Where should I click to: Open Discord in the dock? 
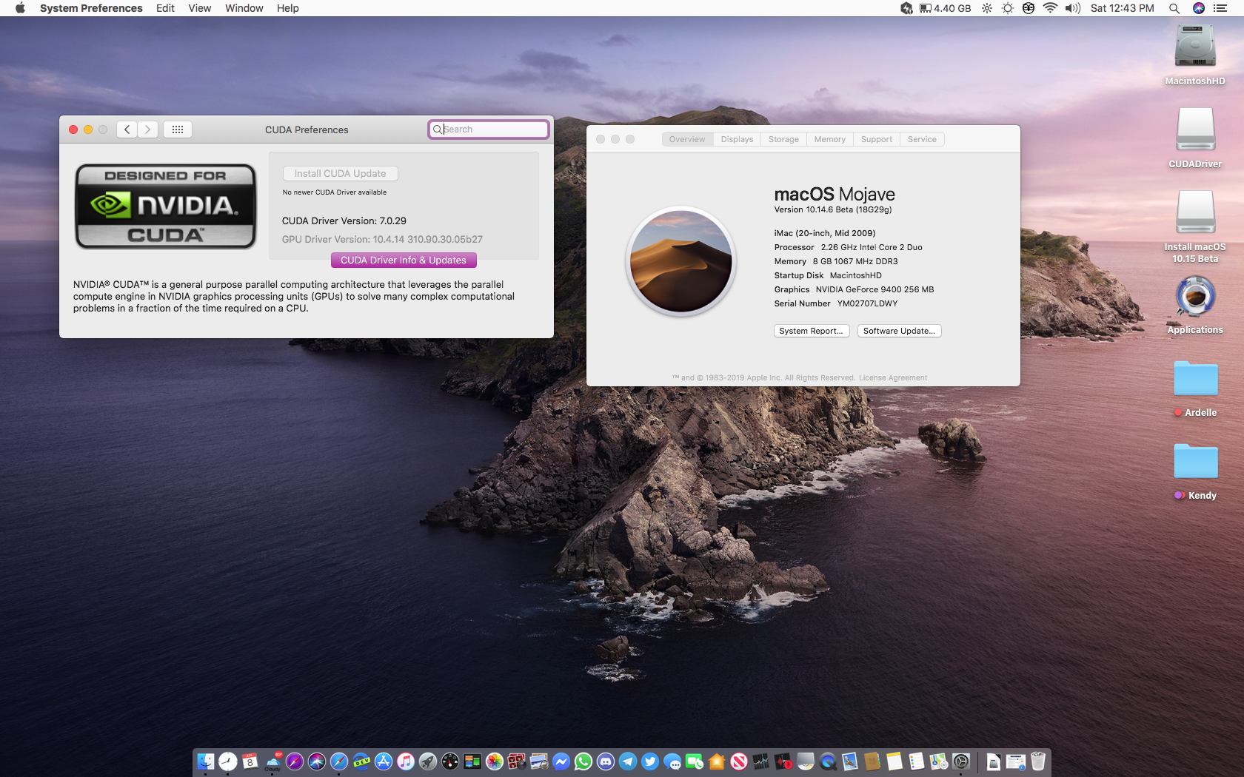tap(606, 761)
